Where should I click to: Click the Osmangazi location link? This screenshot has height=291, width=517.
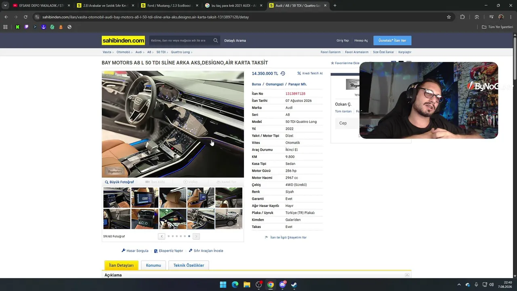tap(275, 84)
